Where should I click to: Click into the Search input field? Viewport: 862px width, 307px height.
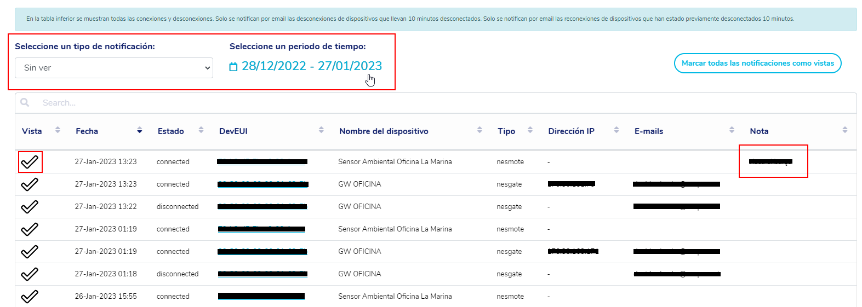[x=438, y=103]
